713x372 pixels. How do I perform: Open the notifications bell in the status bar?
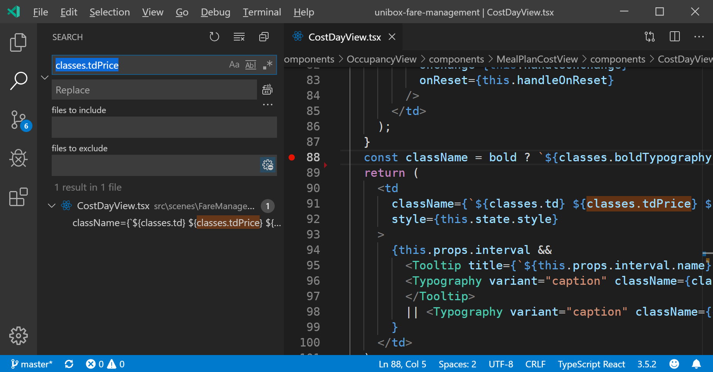[697, 364]
